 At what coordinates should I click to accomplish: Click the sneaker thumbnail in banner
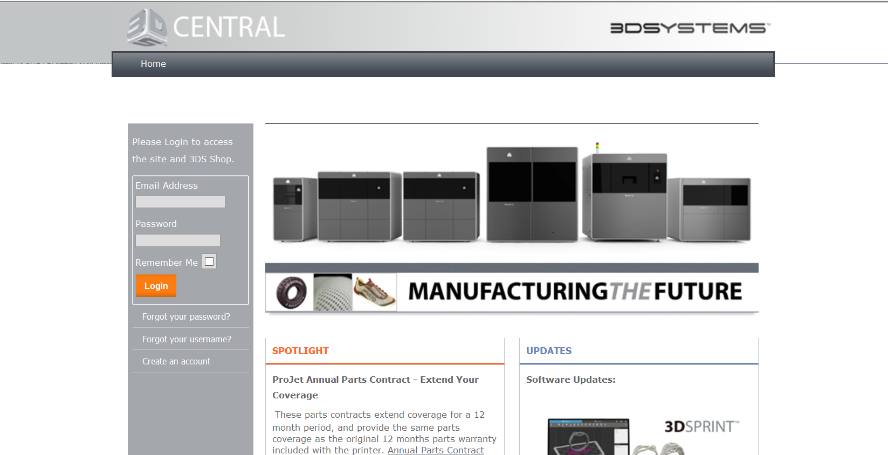pos(374,292)
